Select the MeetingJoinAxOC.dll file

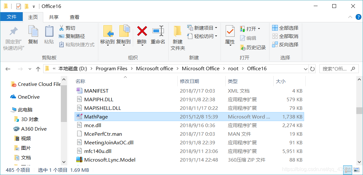190,142
